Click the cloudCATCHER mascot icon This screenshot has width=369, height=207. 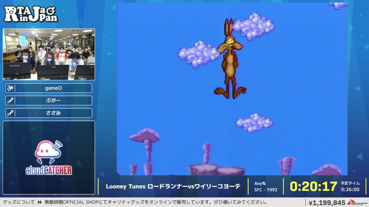point(49,153)
